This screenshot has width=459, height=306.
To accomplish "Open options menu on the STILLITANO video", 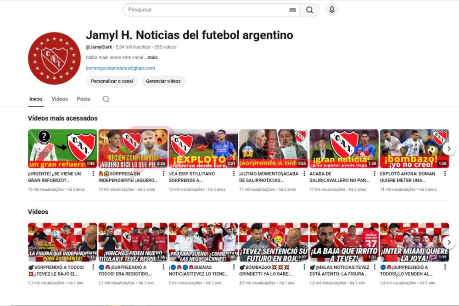I will click(233, 173).
